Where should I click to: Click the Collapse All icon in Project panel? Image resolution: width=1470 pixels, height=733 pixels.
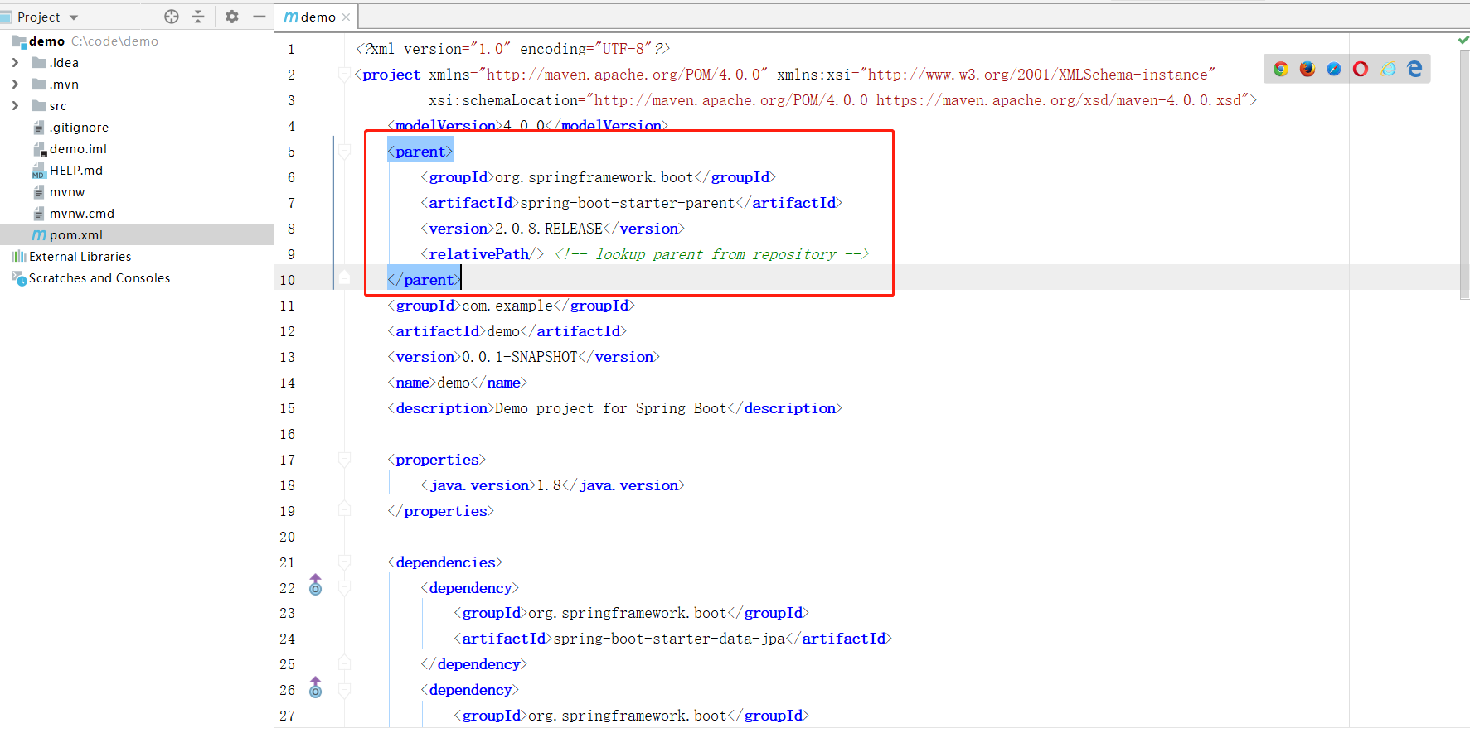click(198, 17)
